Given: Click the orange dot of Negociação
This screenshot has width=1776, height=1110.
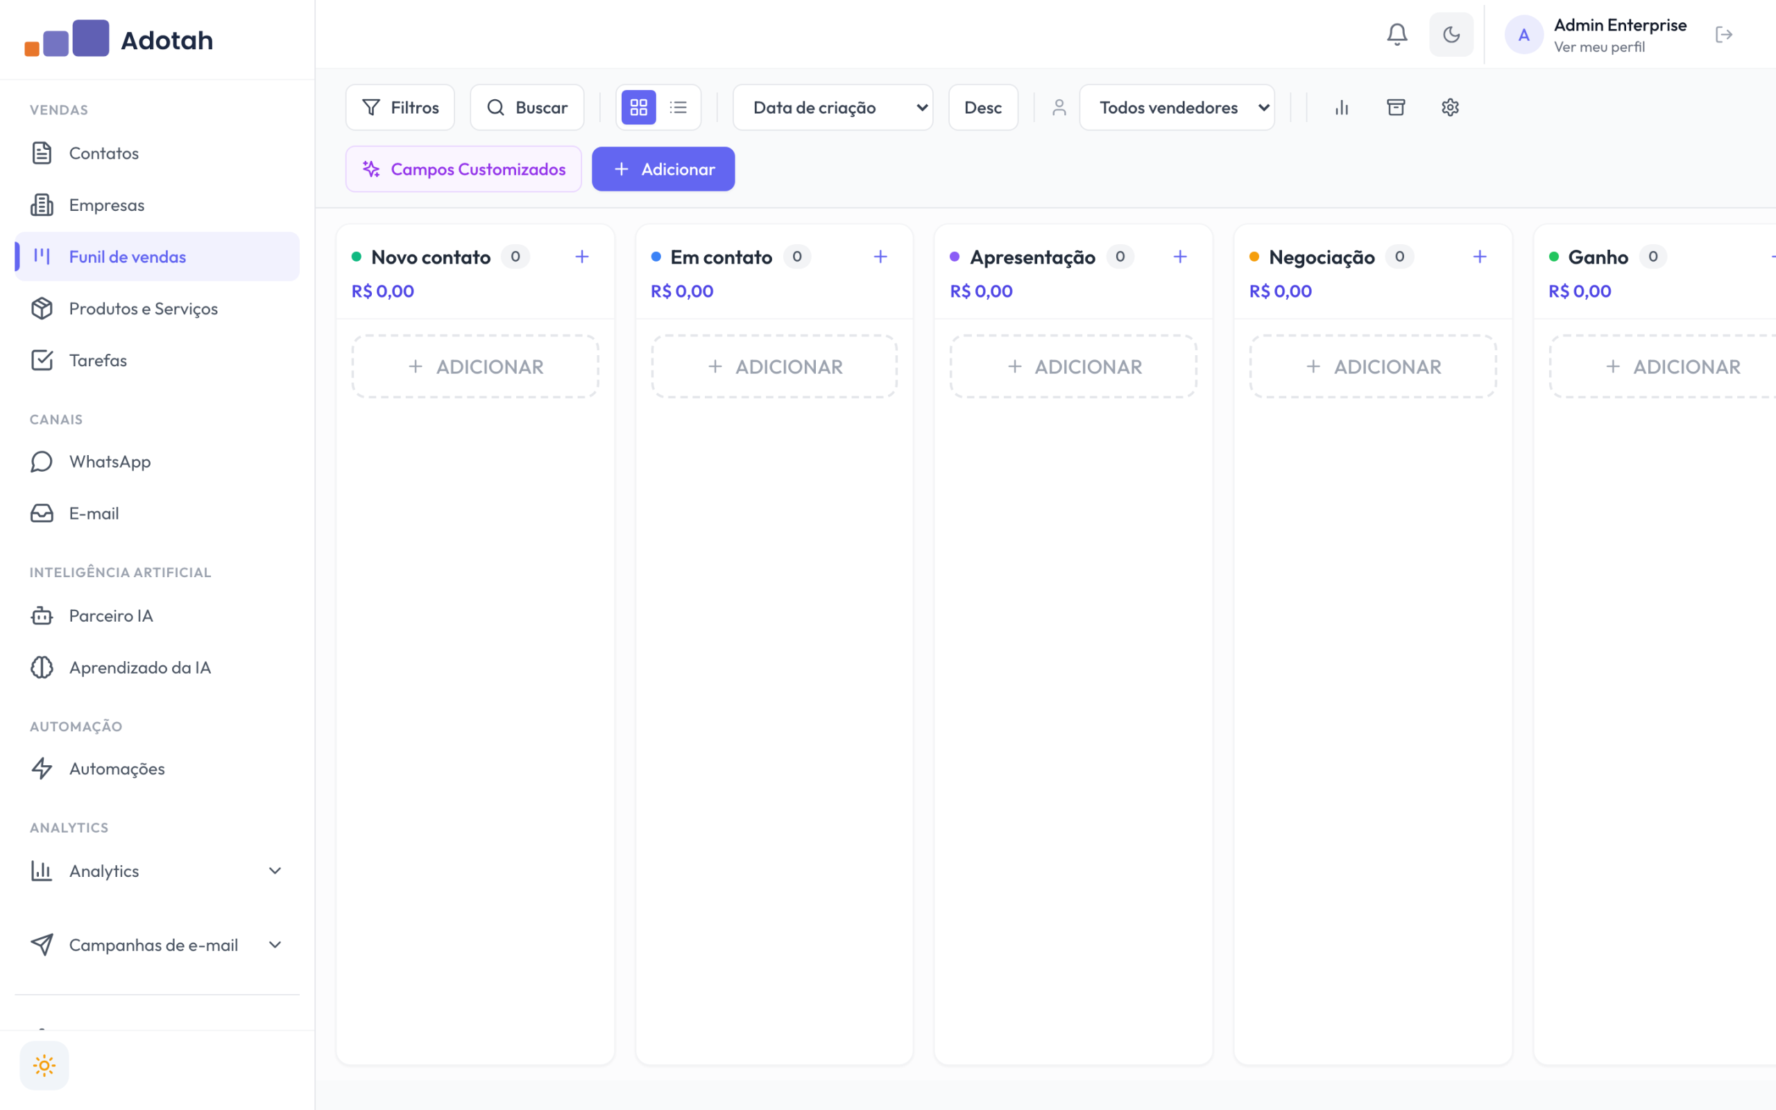Looking at the screenshot, I should (x=1254, y=257).
